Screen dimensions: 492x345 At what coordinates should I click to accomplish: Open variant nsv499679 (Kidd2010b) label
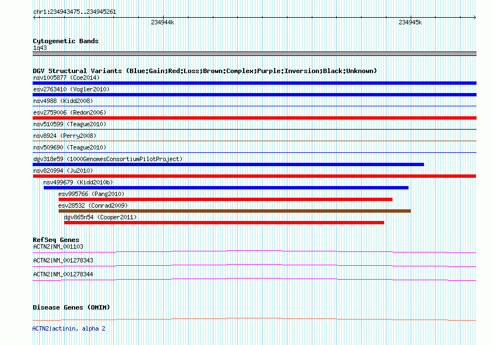pos(78,182)
